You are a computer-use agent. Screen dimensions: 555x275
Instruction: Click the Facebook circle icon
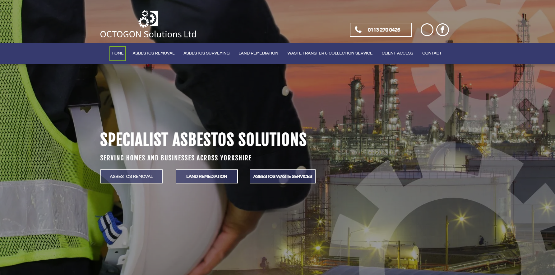(442, 30)
